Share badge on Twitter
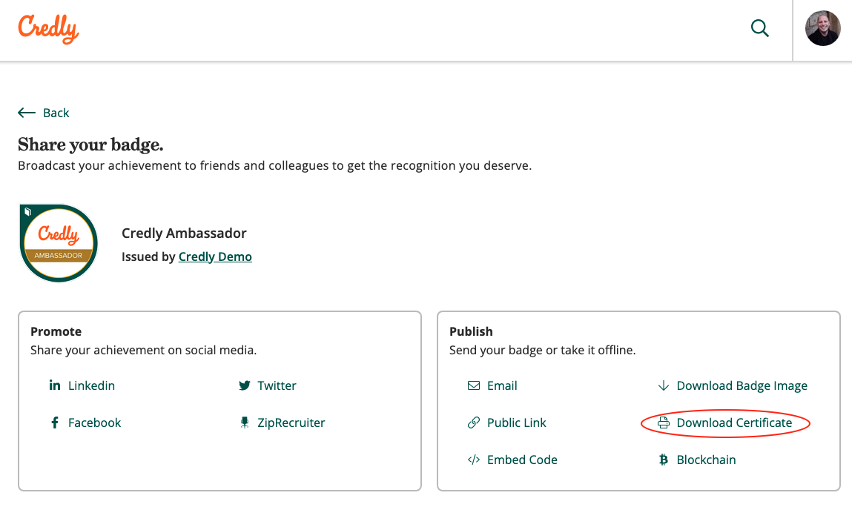This screenshot has width=852, height=507. (277, 385)
